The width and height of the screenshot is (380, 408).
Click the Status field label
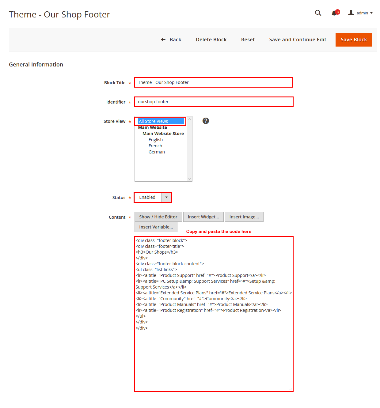[x=119, y=198]
